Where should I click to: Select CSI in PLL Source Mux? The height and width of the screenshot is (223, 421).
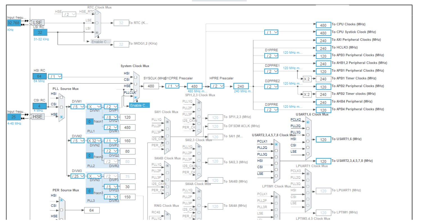61,107
